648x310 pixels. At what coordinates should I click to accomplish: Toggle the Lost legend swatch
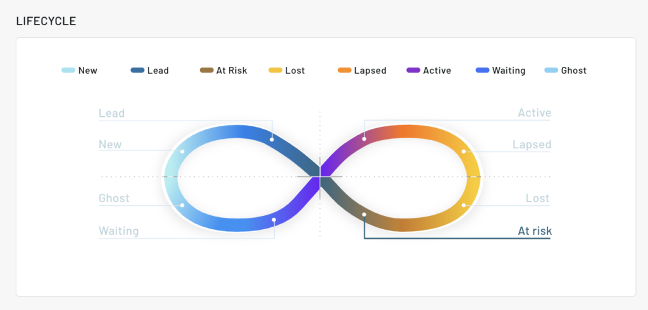pyautogui.click(x=275, y=71)
